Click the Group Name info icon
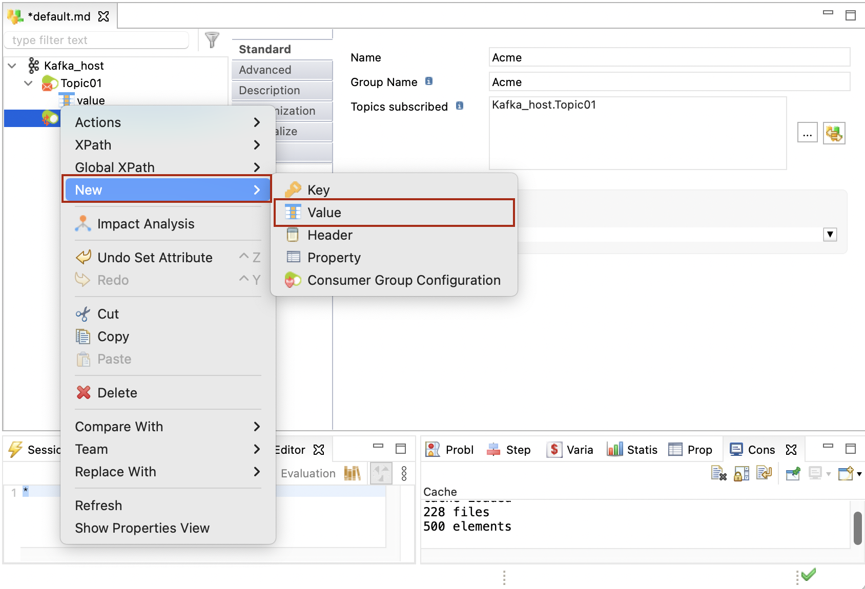This screenshot has height=589, width=865. pyautogui.click(x=429, y=81)
